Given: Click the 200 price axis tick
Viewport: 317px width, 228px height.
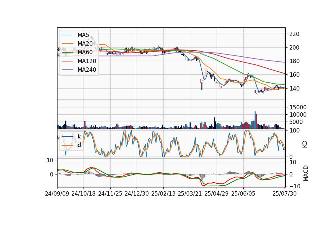Looking at the screenshot, I should (x=294, y=48).
